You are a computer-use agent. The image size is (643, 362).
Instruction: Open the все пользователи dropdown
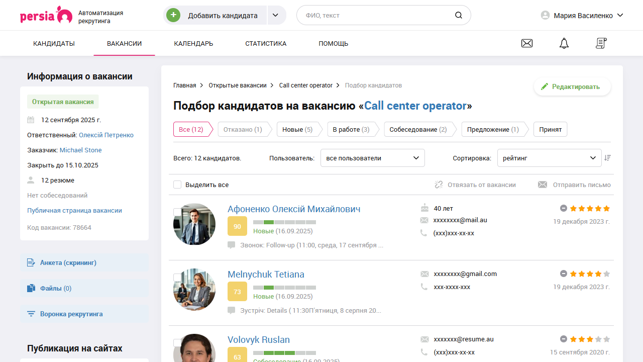372,157
